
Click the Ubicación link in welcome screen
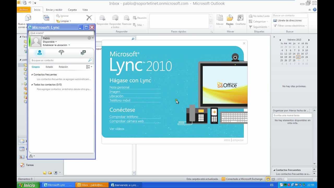(x=116, y=96)
